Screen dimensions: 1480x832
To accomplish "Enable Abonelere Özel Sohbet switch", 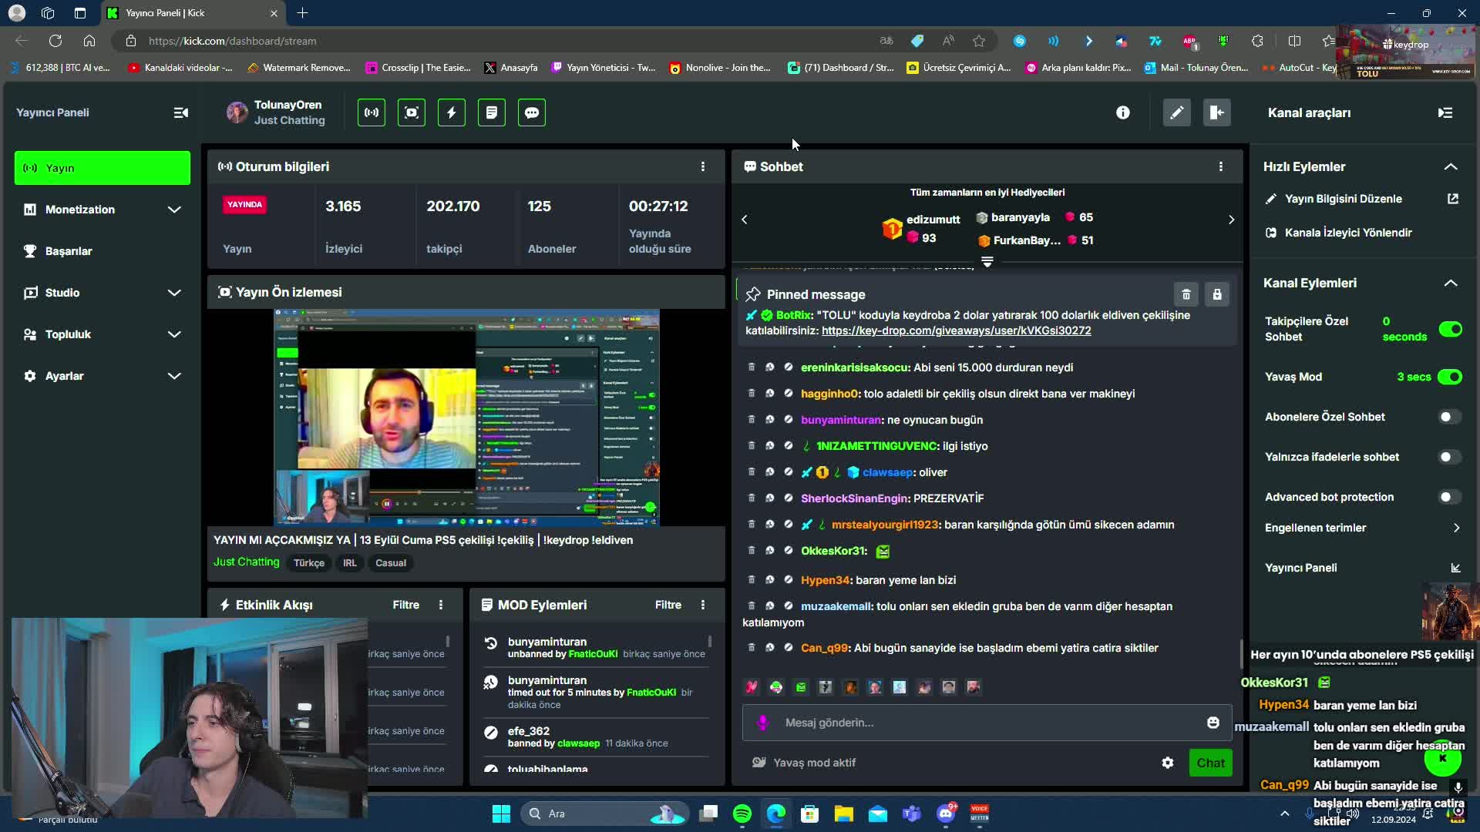I will (1450, 417).
